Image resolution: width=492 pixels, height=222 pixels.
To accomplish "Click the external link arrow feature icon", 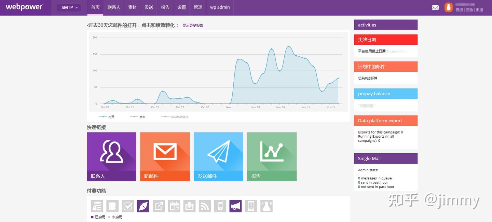I will coord(159,206).
